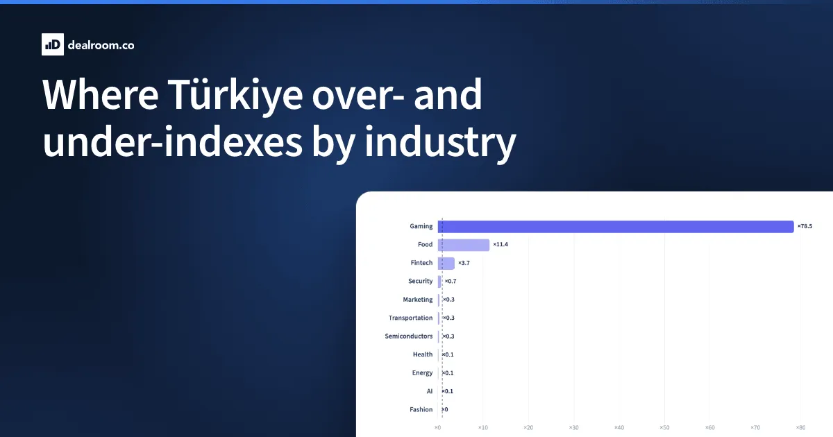The image size is (833, 437).
Task: Select the Marketing category label
Action: pos(418,300)
